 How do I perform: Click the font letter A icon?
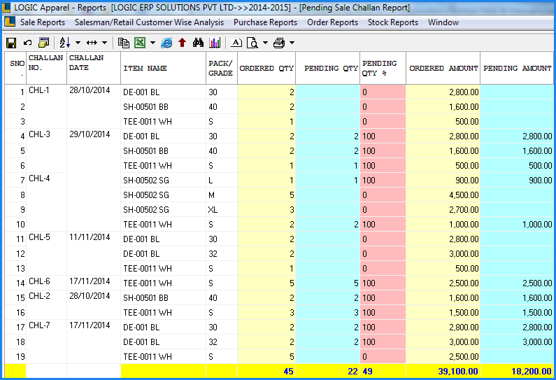[236, 43]
